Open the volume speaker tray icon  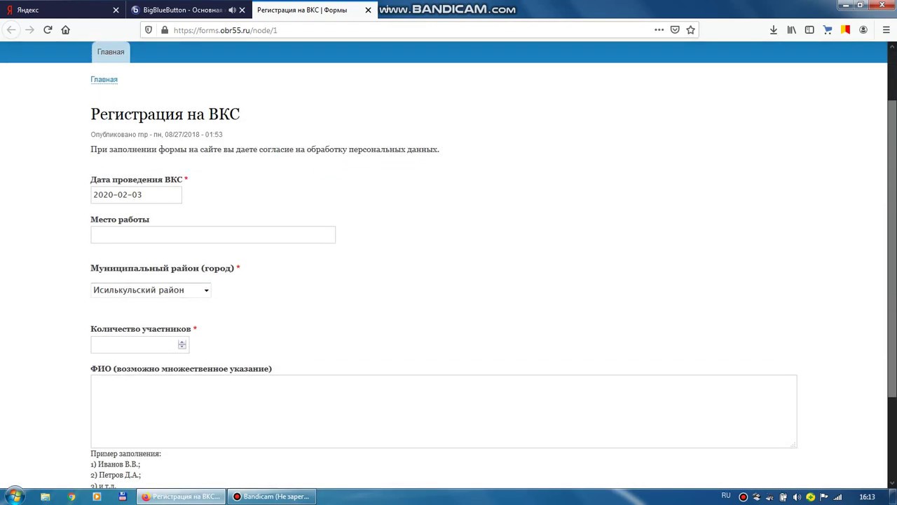click(x=797, y=497)
